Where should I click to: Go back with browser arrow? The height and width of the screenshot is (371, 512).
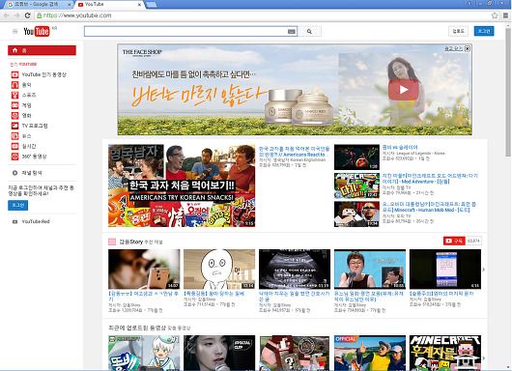(x=6, y=15)
